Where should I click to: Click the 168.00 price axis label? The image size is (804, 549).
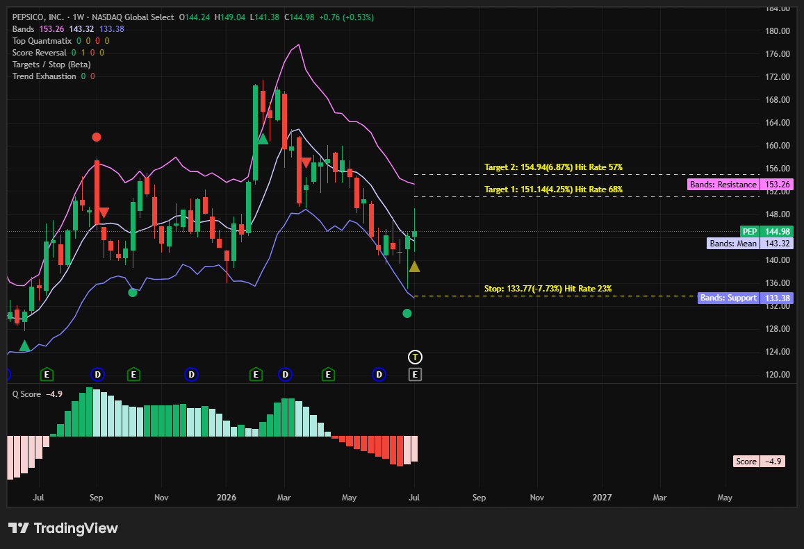pos(778,99)
